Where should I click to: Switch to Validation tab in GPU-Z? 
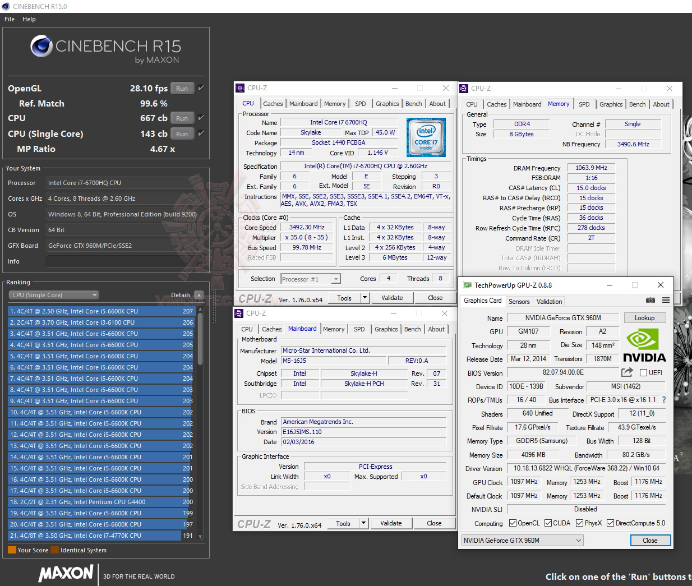point(549,302)
